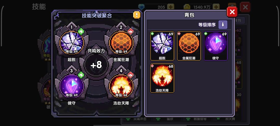Click 等级排序 sort label
Screen dimensions: 280x126
click(x=207, y=25)
